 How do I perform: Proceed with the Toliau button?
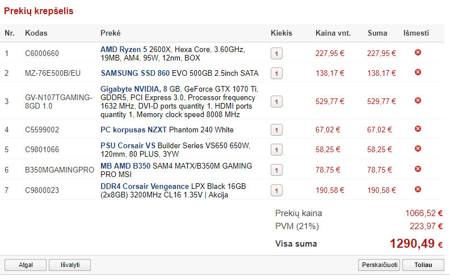pyautogui.click(x=423, y=265)
